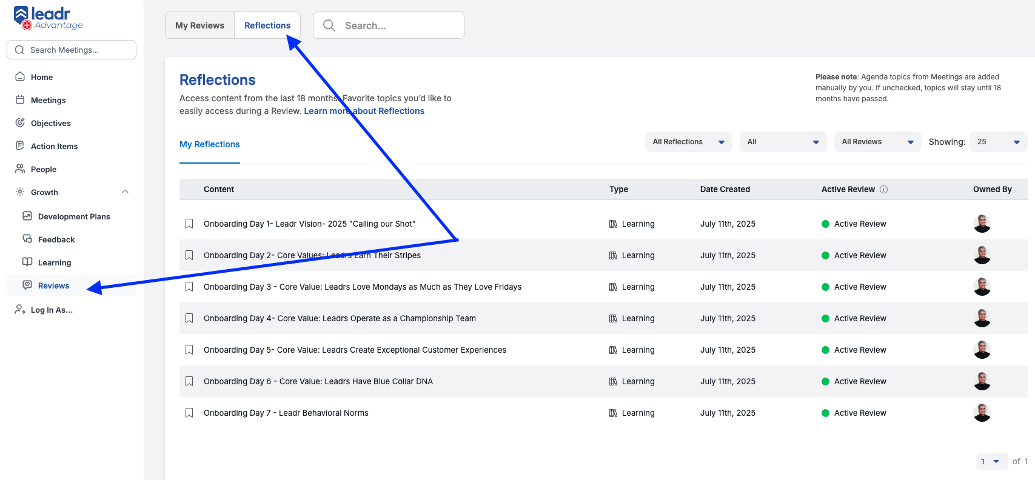Click Learning type icon for Onboarding Day 7
The height and width of the screenshot is (480, 1035).
(613, 413)
